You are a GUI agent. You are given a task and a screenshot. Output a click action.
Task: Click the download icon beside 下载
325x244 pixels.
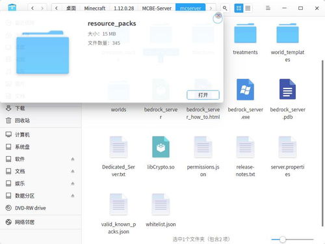pos(8,108)
